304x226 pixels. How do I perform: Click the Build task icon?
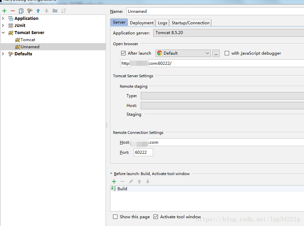tap(114, 189)
